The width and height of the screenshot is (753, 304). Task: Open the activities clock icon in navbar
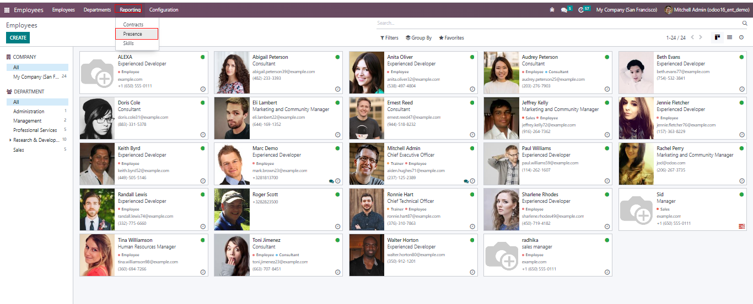581,10
